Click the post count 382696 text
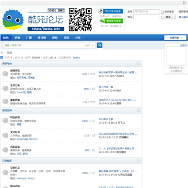 pos(36,57)
